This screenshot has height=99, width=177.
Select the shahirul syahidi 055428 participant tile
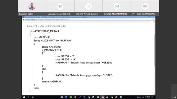[x=60, y=8]
